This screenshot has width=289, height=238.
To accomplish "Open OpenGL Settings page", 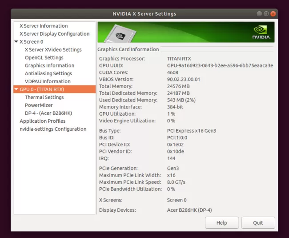I will point(44,57).
